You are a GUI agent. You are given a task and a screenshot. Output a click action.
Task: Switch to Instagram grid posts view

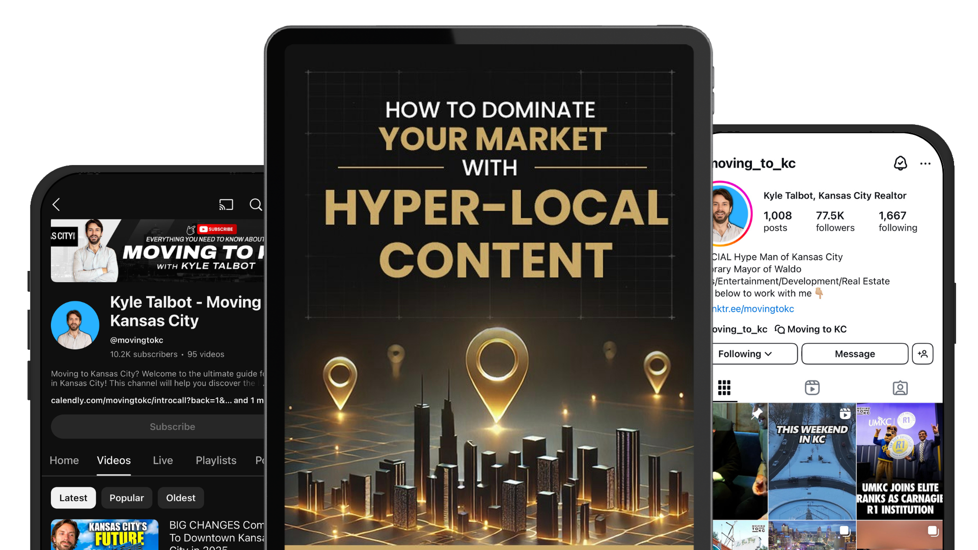click(x=724, y=388)
